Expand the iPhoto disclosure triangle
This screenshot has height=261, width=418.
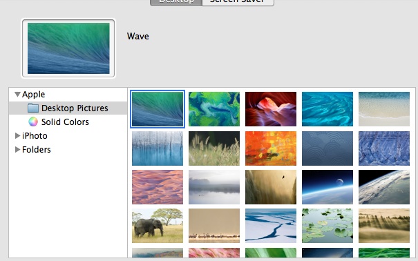coord(17,135)
